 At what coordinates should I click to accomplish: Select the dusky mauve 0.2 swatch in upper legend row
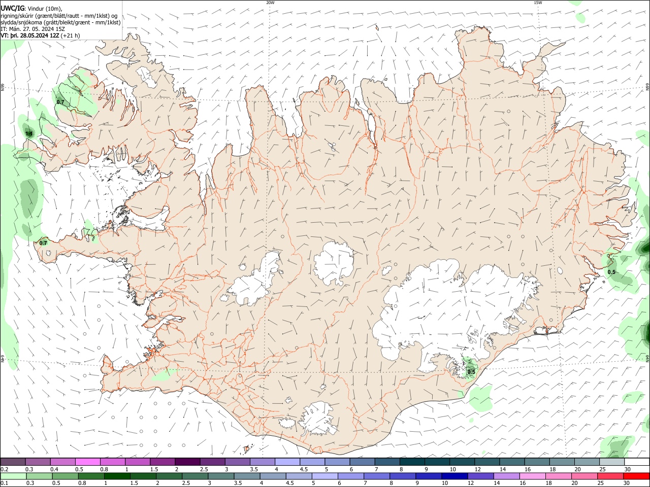13,462
